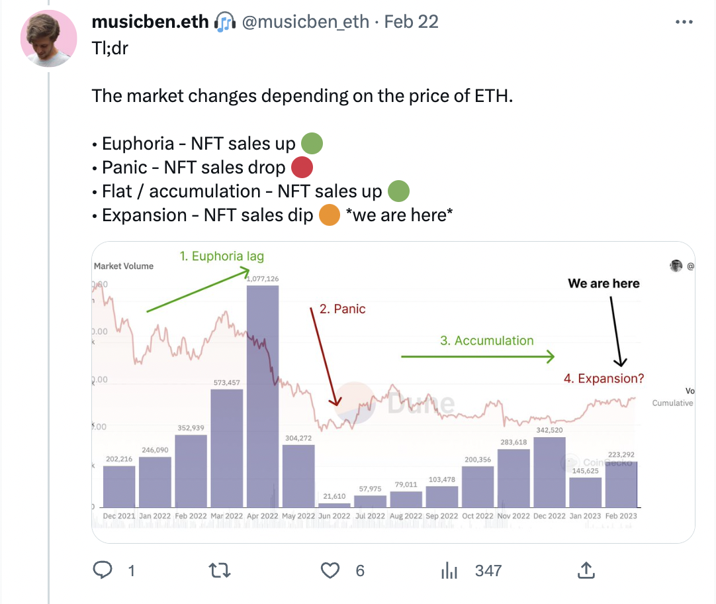Open the musicben.eth display name link
This screenshot has width=716, height=604.
[x=150, y=22]
